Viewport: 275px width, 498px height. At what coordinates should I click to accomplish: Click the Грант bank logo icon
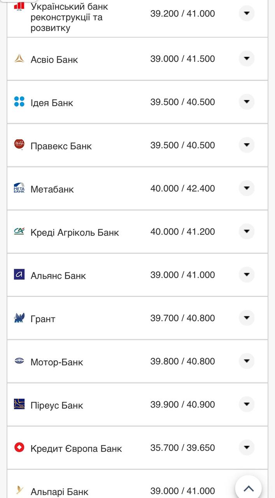pos(19,318)
